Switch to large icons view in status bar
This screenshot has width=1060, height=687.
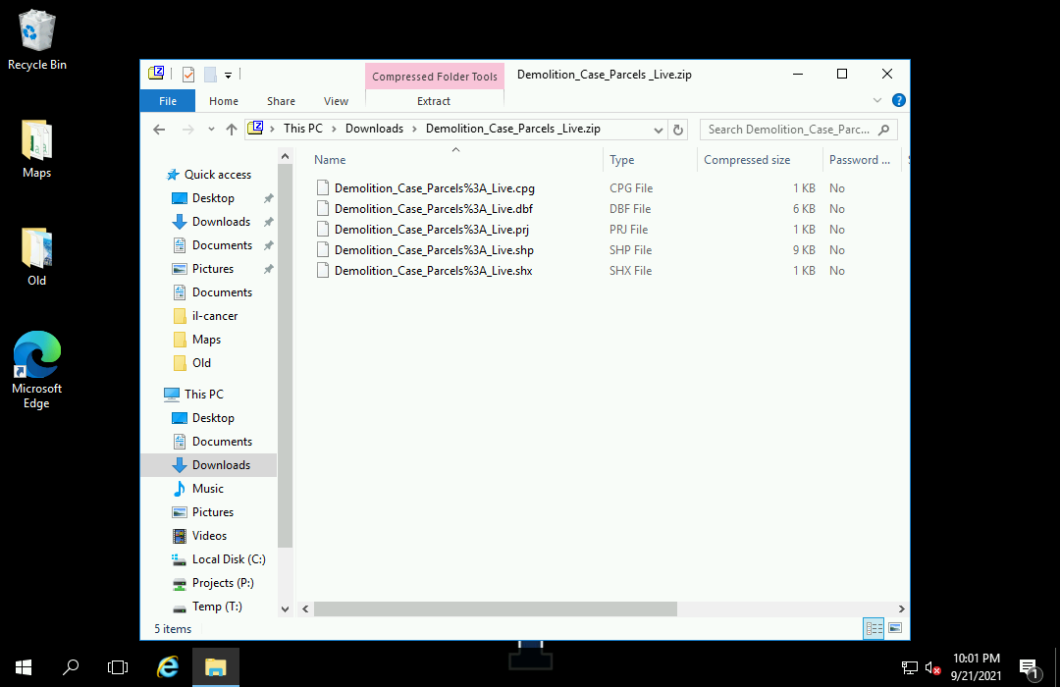pyautogui.click(x=895, y=628)
